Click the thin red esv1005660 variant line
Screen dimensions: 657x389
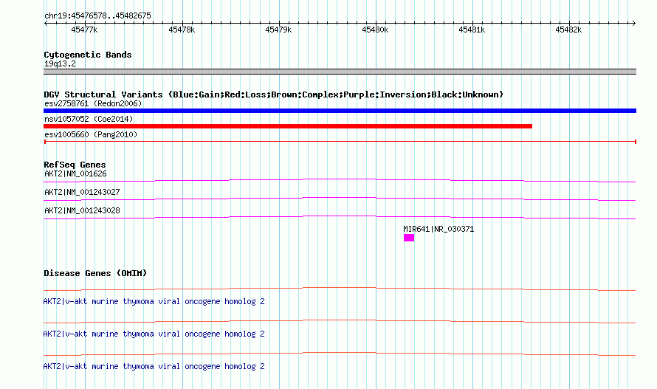coord(340,142)
